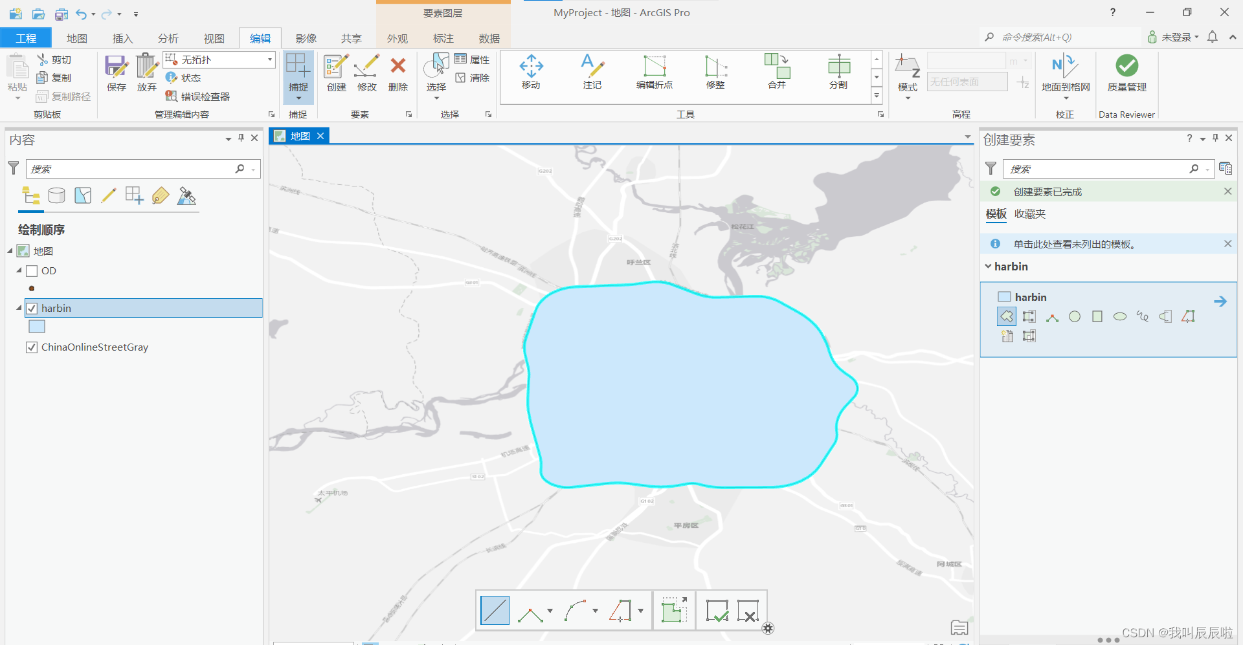This screenshot has width=1243, height=645.
Task: Collapse the OD layer legend
Action: point(19,270)
